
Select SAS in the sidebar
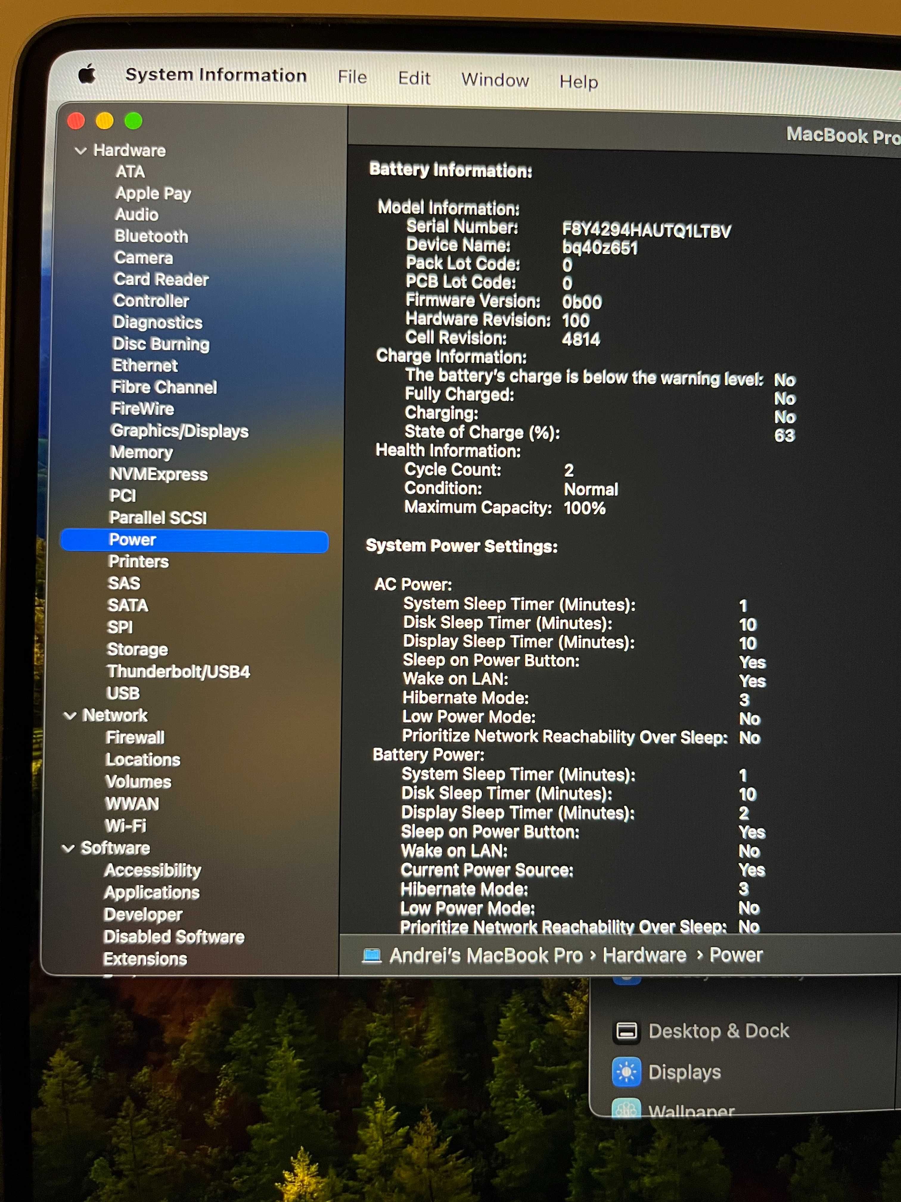(x=124, y=583)
